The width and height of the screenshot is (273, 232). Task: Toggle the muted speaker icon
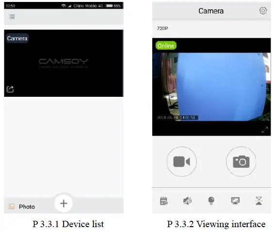(x=188, y=201)
